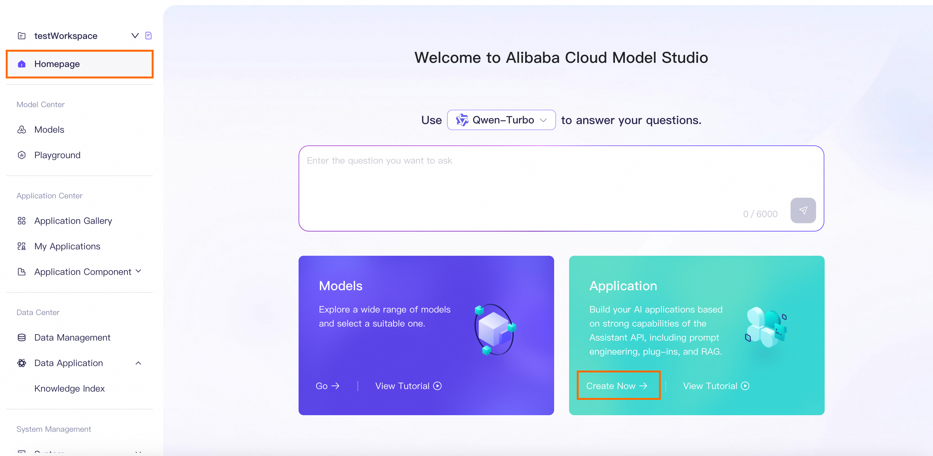Image resolution: width=933 pixels, height=456 pixels.
Task: Click the document icon beside testWorkspace
Action: point(148,35)
